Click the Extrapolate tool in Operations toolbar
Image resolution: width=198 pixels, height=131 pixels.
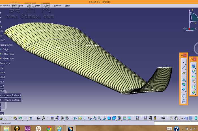point(193,92)
